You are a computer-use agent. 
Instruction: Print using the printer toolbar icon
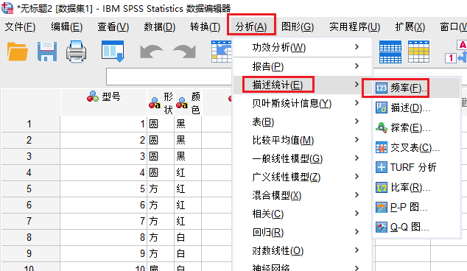(77, 52)
